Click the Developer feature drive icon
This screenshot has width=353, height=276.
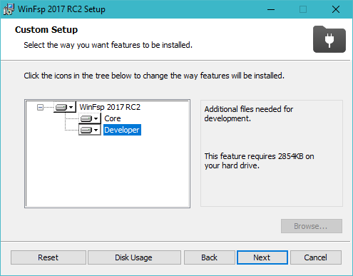(x=86, y=130)
